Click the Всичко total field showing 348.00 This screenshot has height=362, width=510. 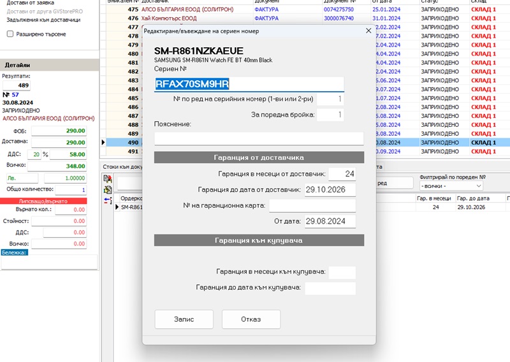coord(57,166)
